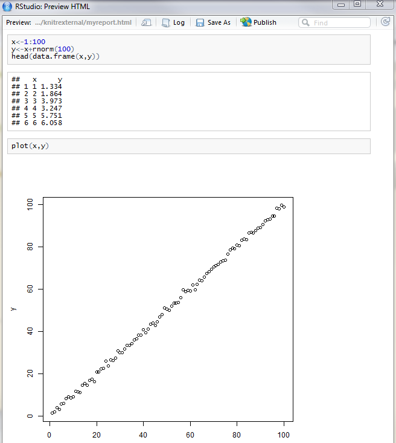Minimize the Preview HTML window

342,5
